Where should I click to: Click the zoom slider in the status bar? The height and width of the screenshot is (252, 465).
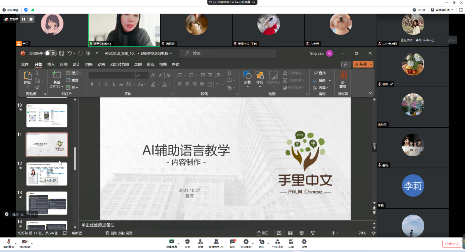[333, 233]
